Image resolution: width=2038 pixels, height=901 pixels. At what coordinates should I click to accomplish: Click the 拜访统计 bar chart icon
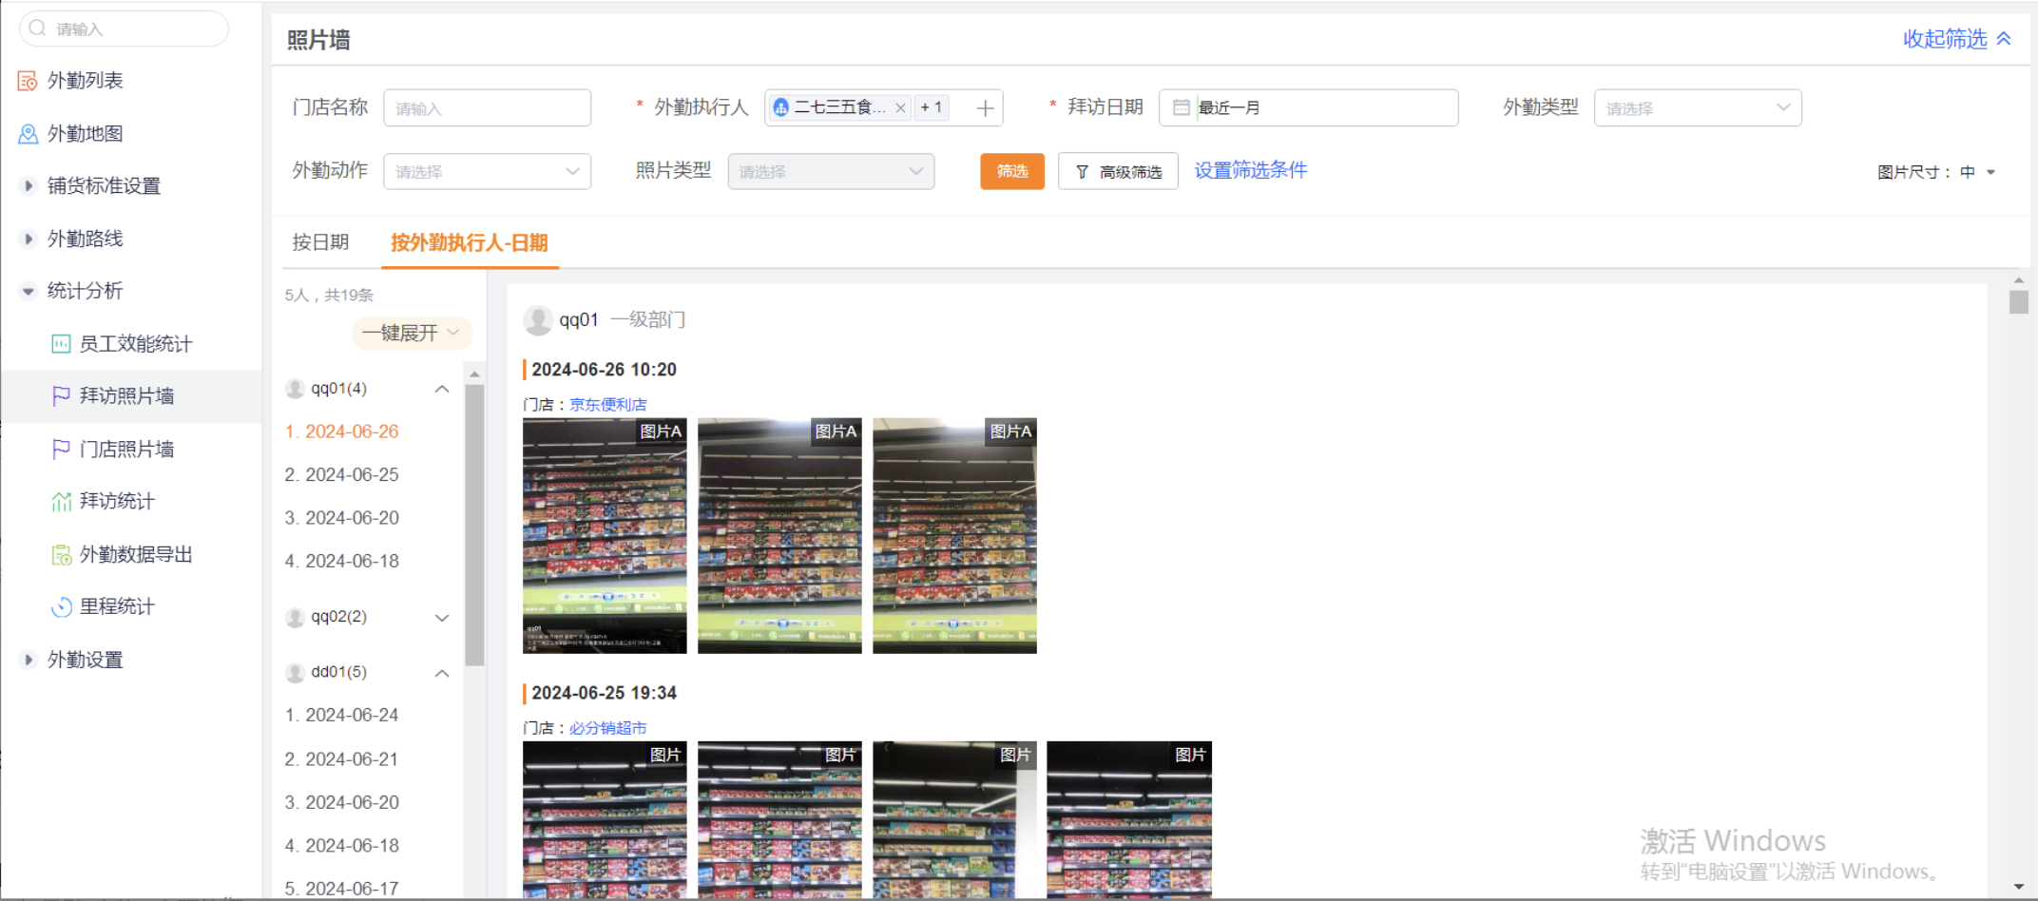pyautogui.click(x=61, y=502)
